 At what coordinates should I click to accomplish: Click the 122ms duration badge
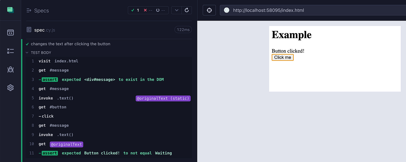pos(183,30)
